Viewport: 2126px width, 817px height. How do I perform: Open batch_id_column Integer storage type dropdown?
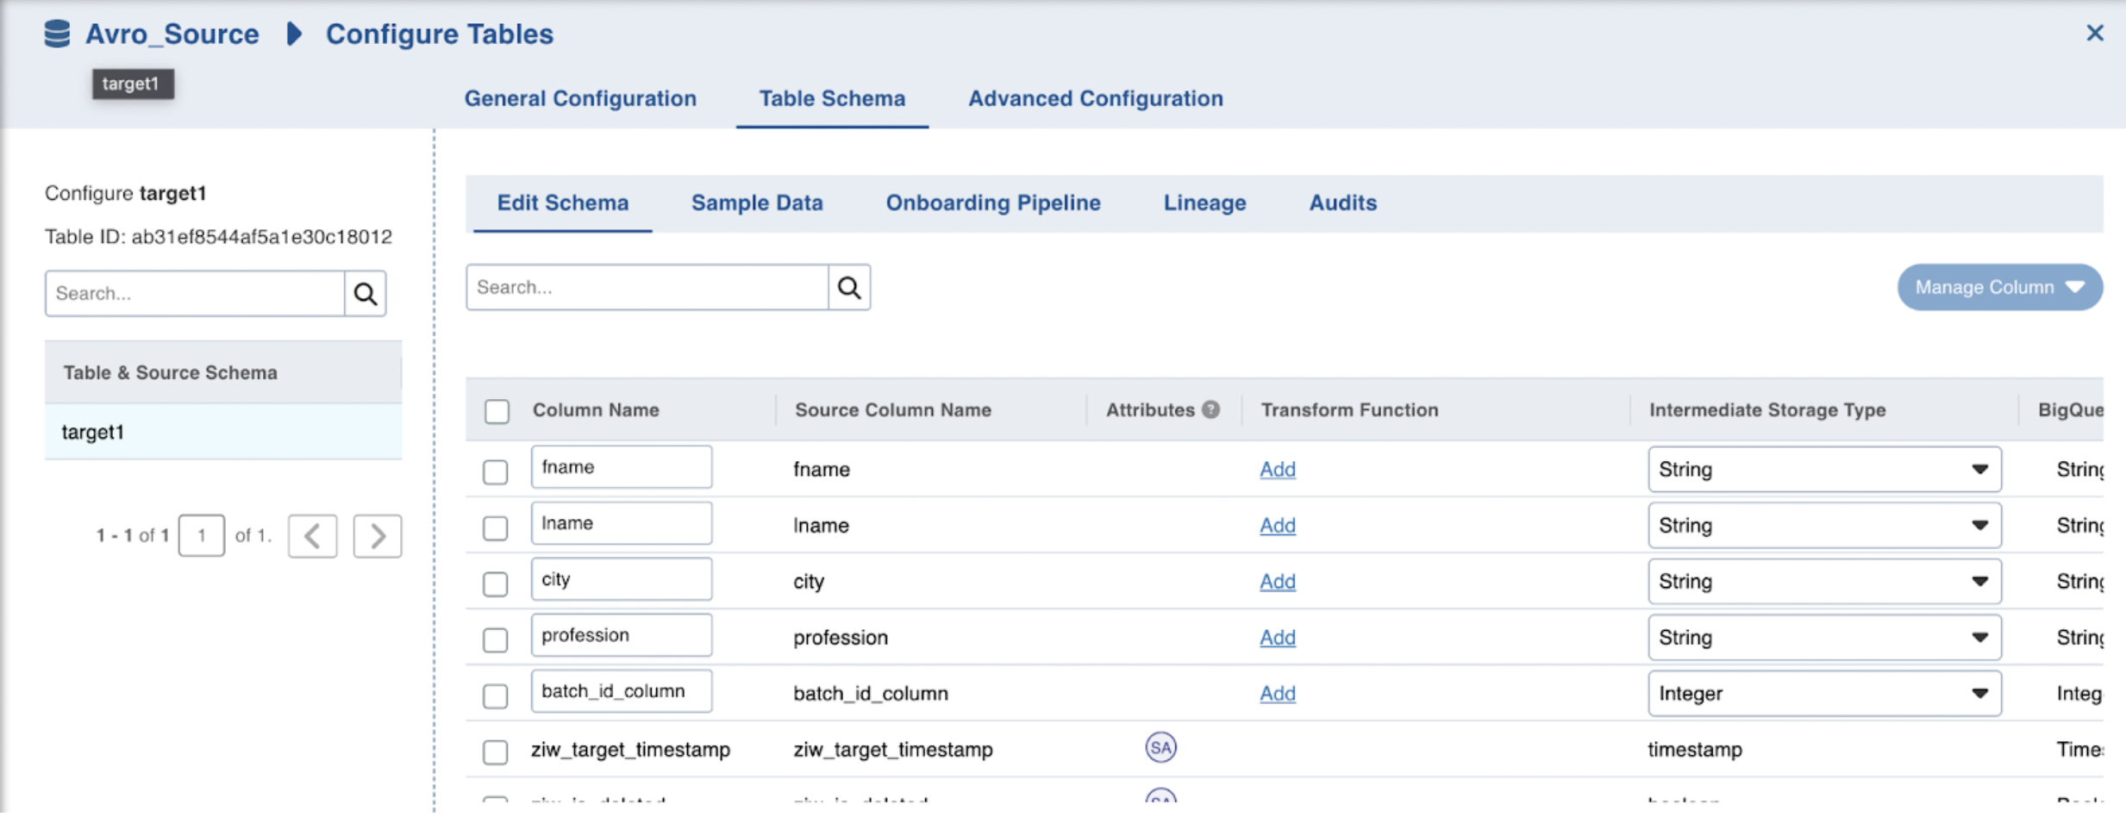pyautogui.click(x=1824, y=694)
